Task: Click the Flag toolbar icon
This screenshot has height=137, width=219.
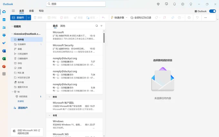Action: 165,18
